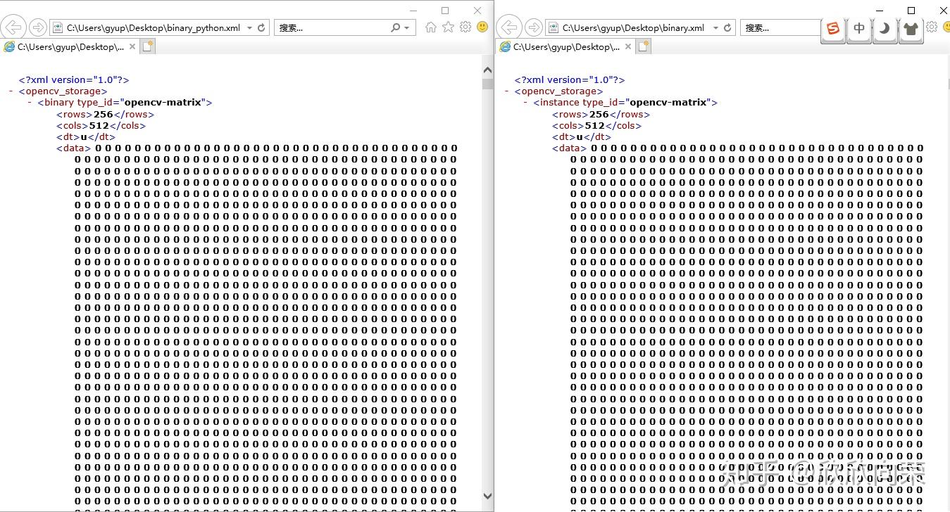Collapse the opencv_storage node in the left window
Viewport: 950px width, 512px height.
[x=11, y=91]
